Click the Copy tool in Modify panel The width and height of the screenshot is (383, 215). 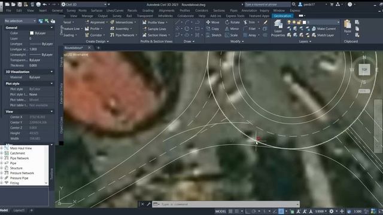[x=212, y=29]
